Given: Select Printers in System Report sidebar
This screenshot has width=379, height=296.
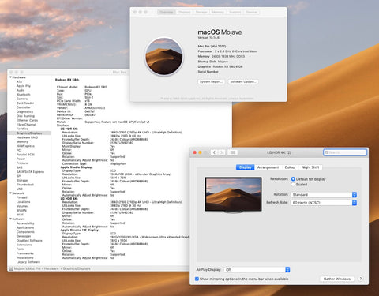Looking at the screenshot, I should tap(22, 163).
